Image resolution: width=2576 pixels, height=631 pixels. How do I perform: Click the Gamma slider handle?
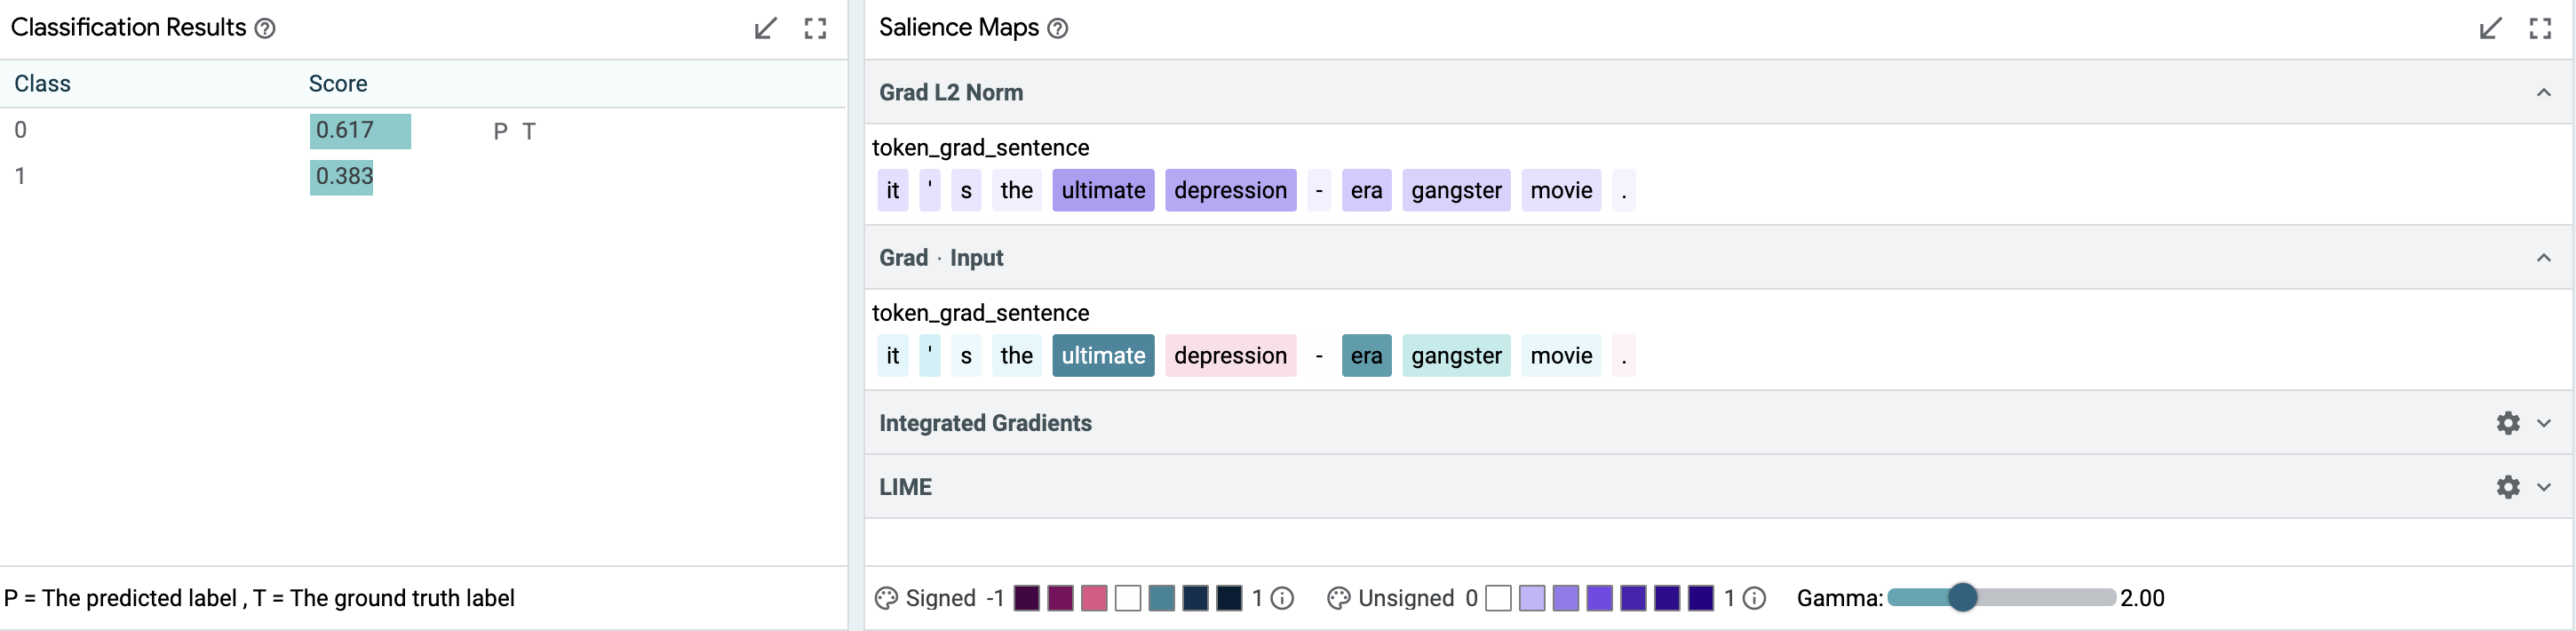[x=1963, y=597]
